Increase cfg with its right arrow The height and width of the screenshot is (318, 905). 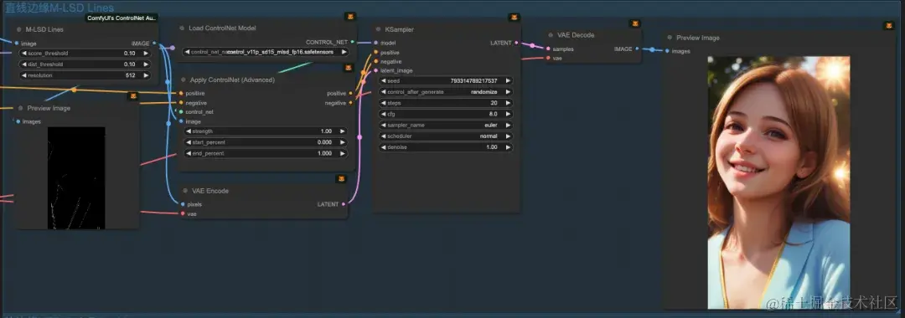tap(508, 114)
